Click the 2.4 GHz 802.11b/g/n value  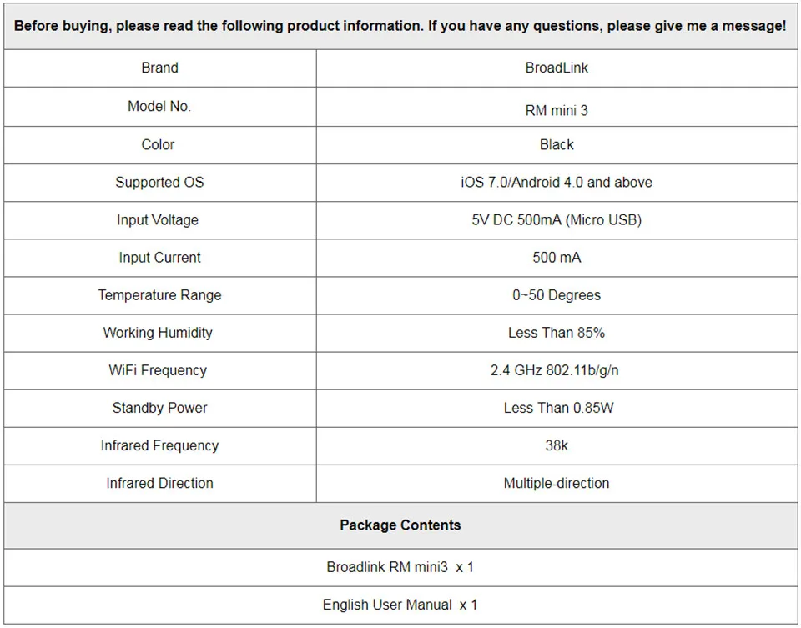point(555,370)
